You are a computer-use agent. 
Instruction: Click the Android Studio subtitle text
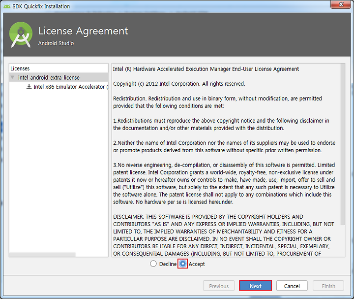click(x=56, y=43)
